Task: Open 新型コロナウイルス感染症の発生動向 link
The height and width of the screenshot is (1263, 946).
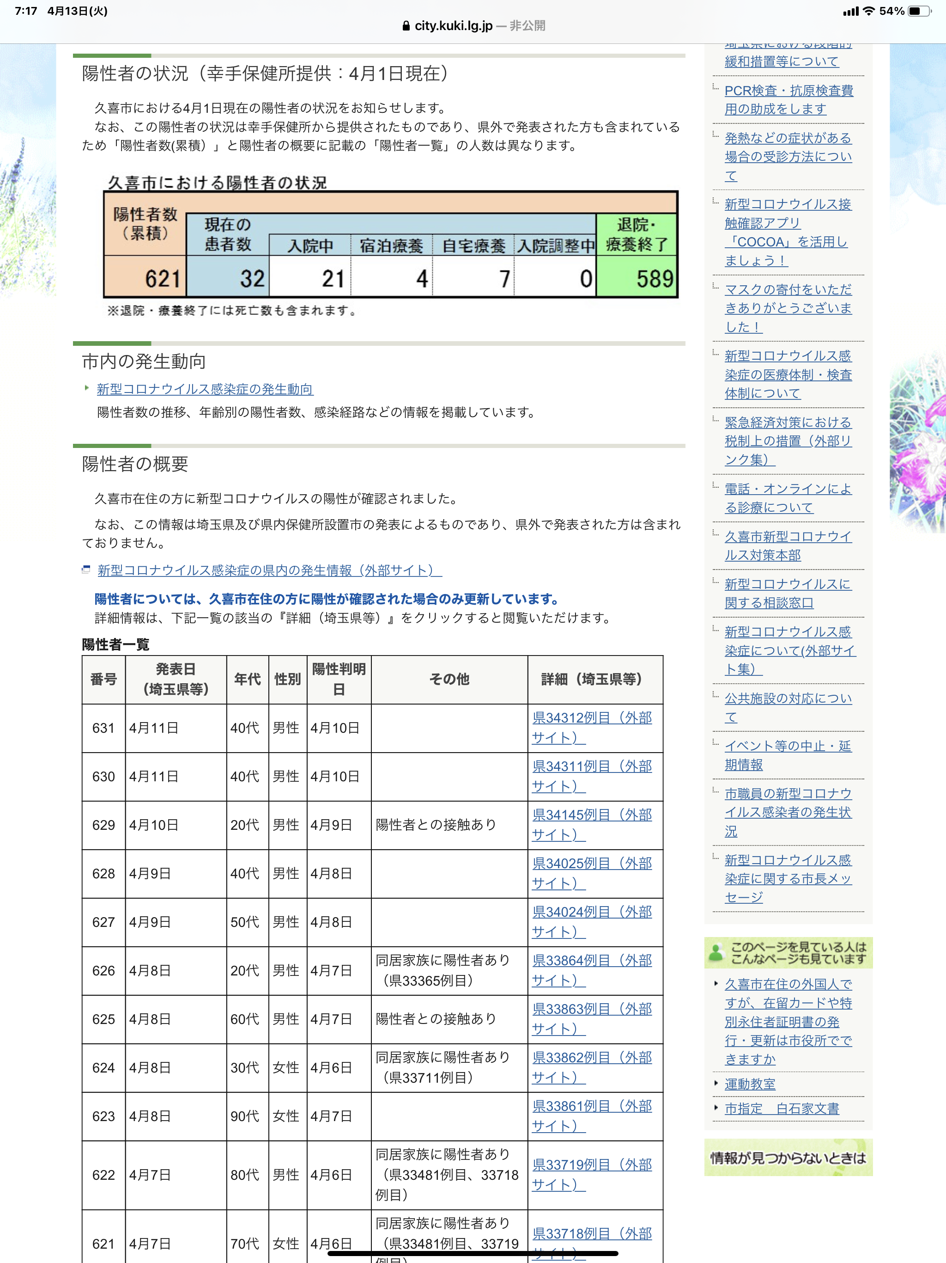Action: point(204,389)
